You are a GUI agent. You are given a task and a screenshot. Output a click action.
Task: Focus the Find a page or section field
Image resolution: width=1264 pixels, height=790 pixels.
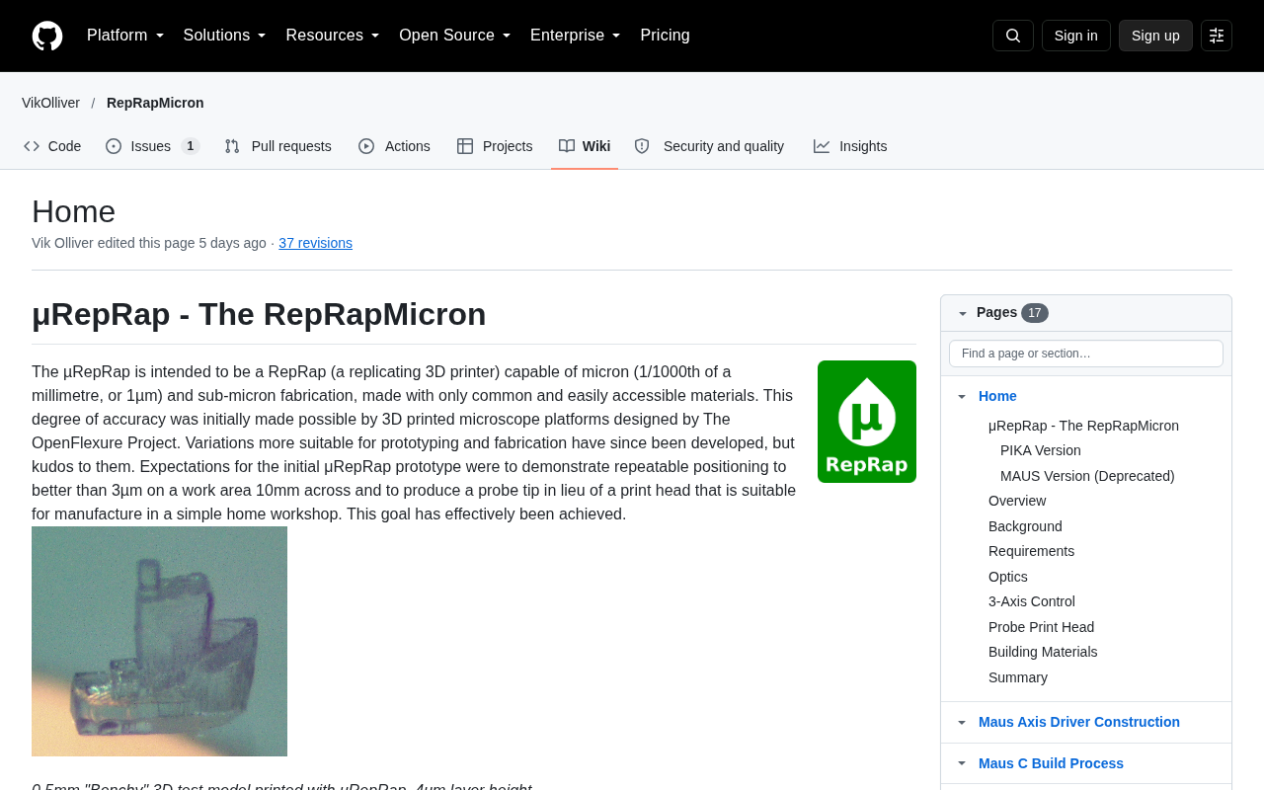point(1086,354)
